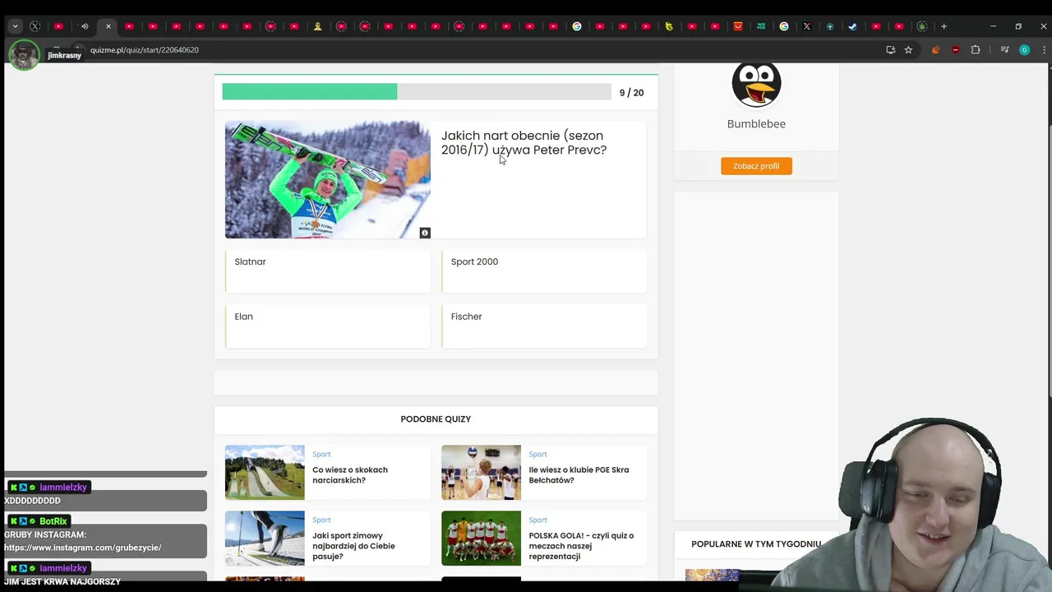Viewport: 1052px width, 592px height.
Task: Open the green WP tab
Action: click(761, 26)
